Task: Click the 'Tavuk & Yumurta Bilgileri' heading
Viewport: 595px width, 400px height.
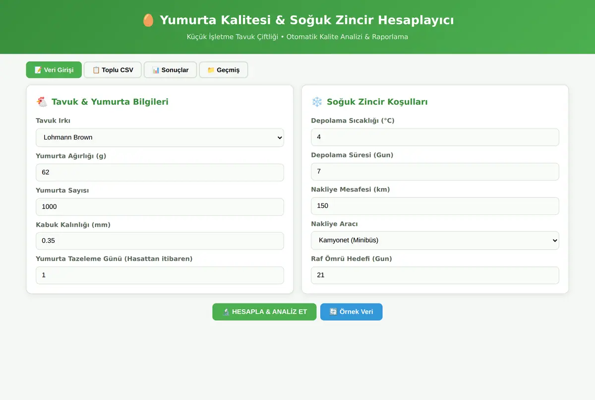Action: point(110,102)
